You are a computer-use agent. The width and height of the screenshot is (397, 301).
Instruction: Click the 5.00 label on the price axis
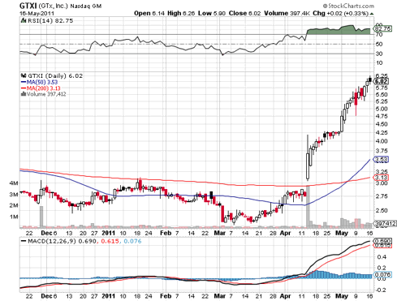(382, 109)
